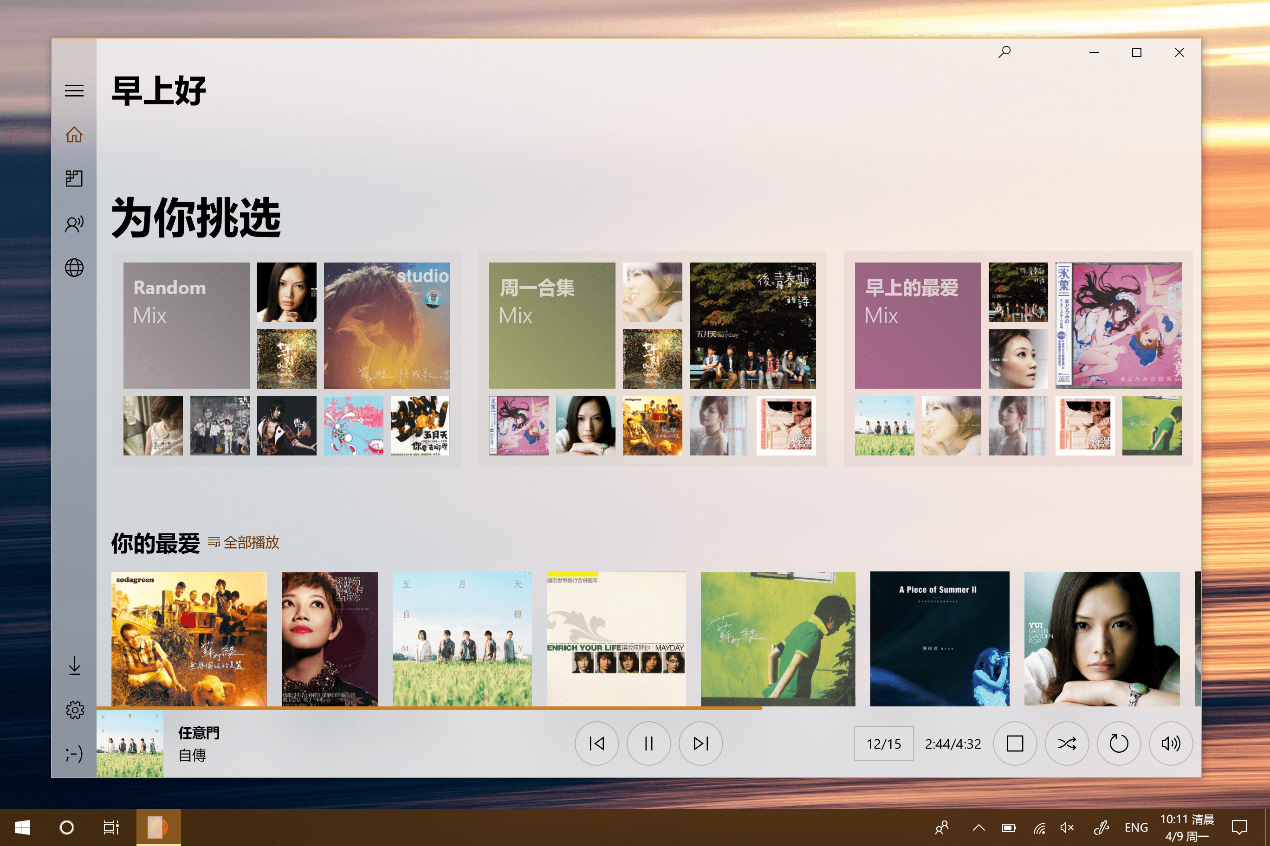1270x846 pixels.
Task: Go to the Home page in the sidebar
Action: click(74, 135)
